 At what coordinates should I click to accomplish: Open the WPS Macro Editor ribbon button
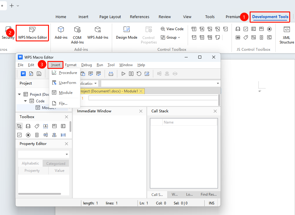[32, 33]
